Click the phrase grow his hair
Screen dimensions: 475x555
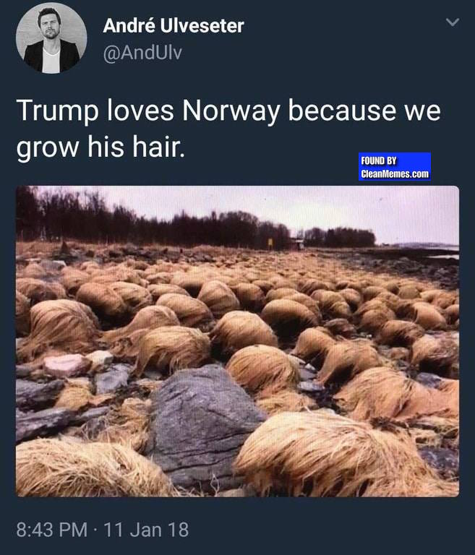click(100, 147)
